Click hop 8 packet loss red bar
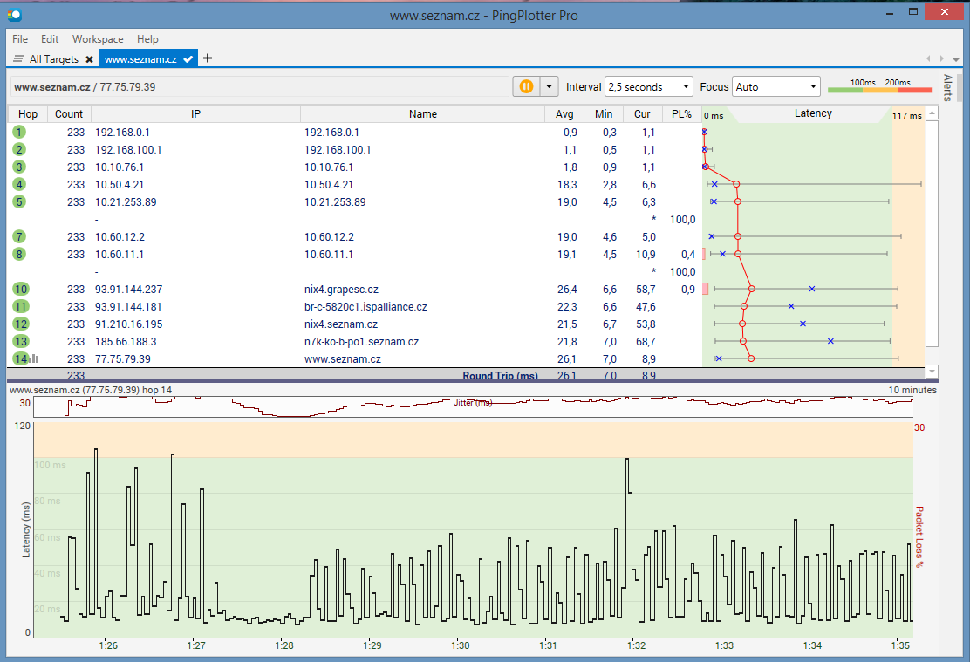 click(x=705, y=254)
